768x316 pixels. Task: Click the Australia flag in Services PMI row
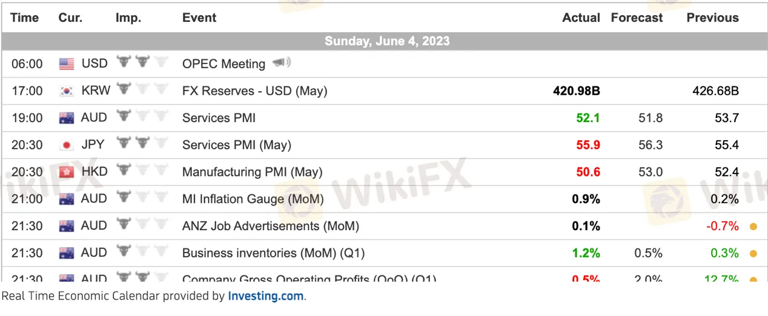point(67,118)
